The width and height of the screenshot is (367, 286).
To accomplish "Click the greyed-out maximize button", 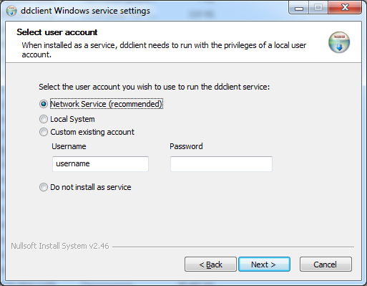I will pyautogui.click(x=318, y=8).
